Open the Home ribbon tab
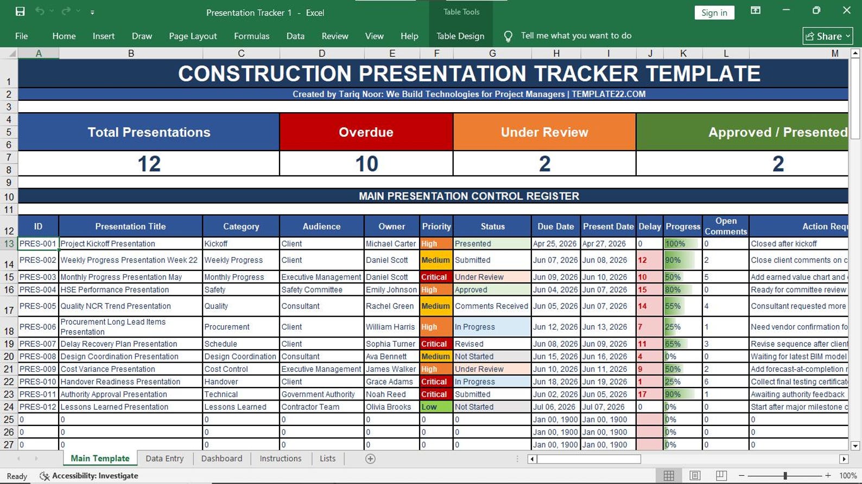Viewport: 862px width, 484px height. tap(64, 36)
